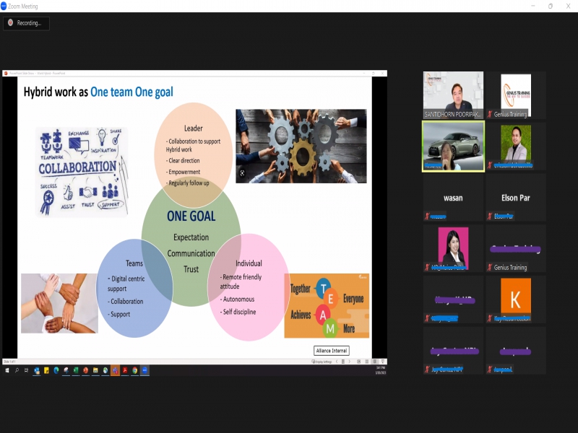Click the '- Clear direction' bullet
This screenshot has height=433, width=578.
[183, 160]
